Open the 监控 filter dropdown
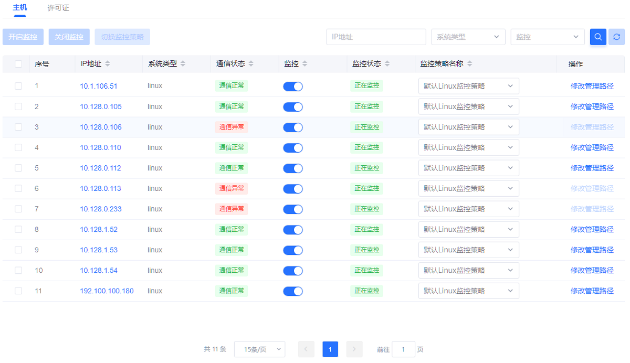630x363 pixels. pyautogui.click(x=547, y=37)
